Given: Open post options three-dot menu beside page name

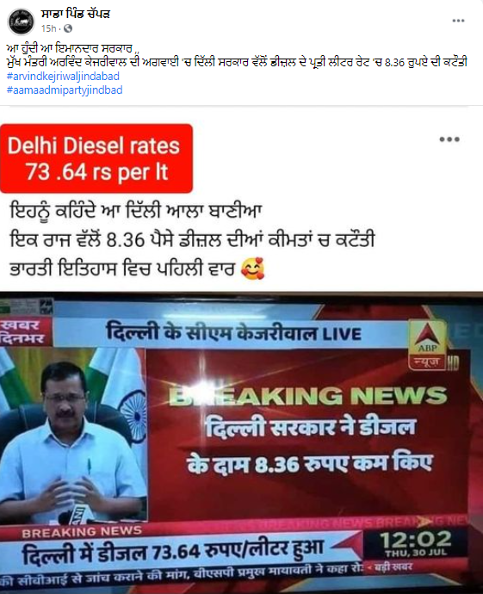Looking at the screenshot, I should point(458,21).
